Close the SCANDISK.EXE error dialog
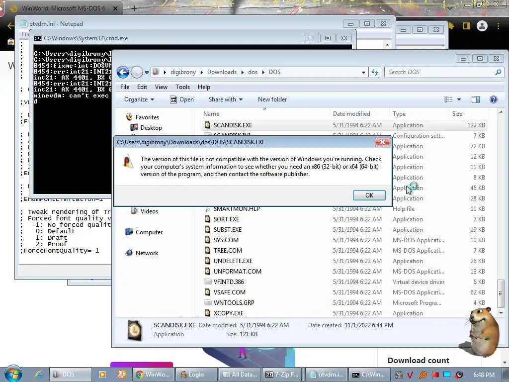This screenshot has width=509, height=382. point(382,142)
